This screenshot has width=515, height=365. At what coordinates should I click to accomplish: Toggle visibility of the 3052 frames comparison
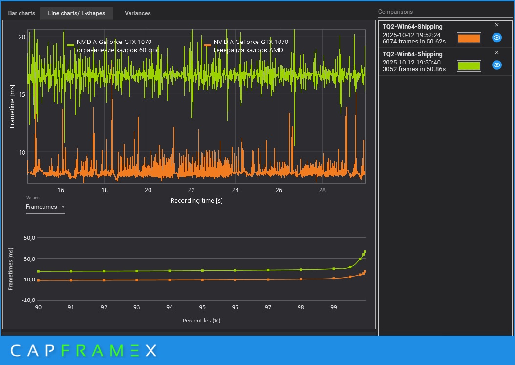click(496, 65)
